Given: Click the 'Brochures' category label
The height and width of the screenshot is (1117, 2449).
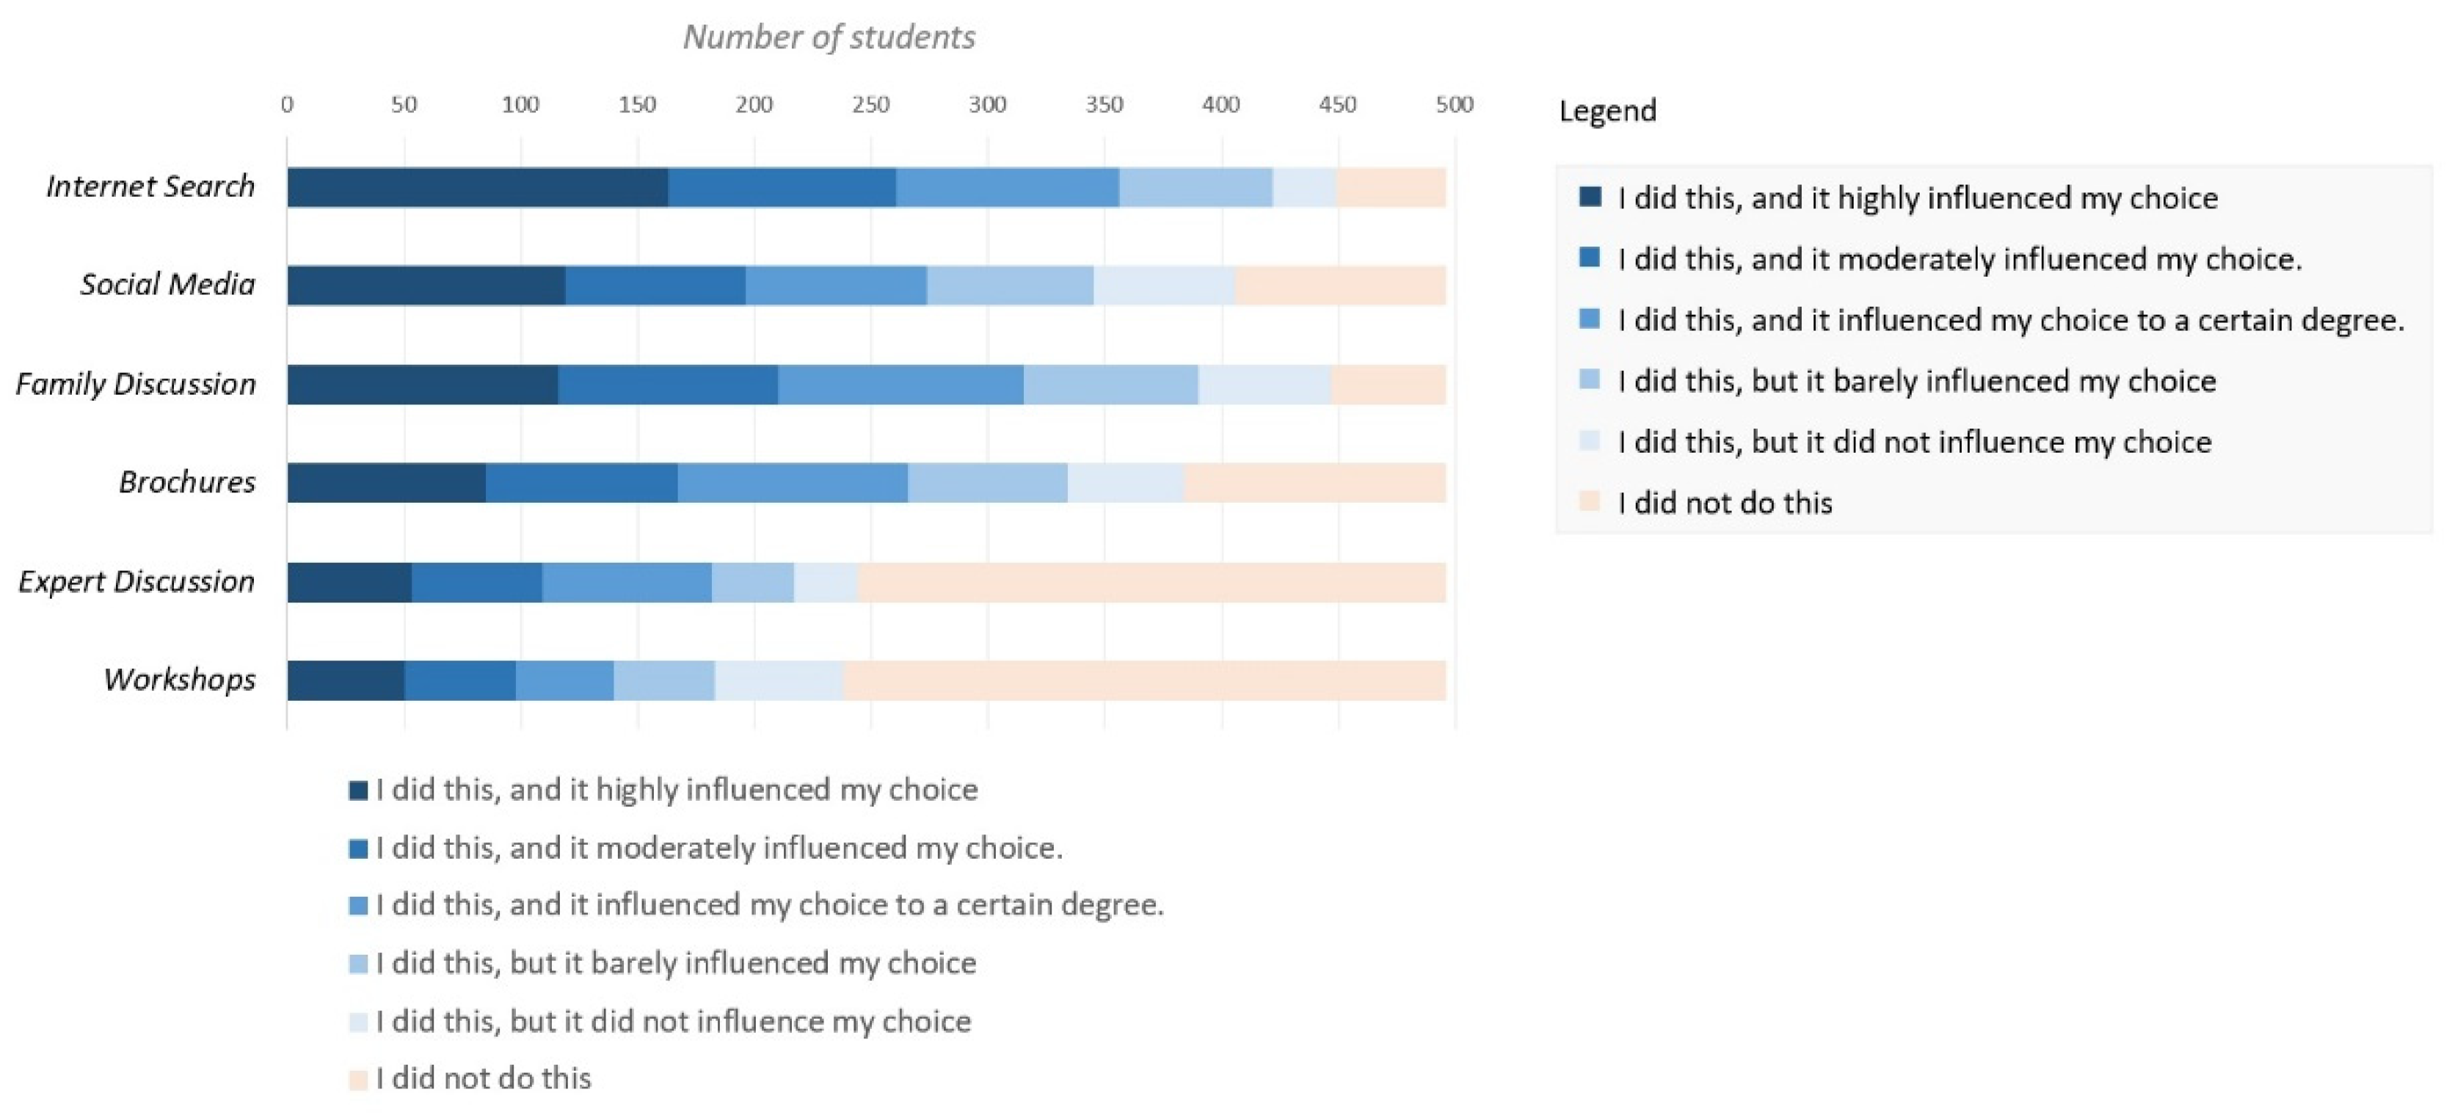Looking at the screenshot, I should 187,483.
